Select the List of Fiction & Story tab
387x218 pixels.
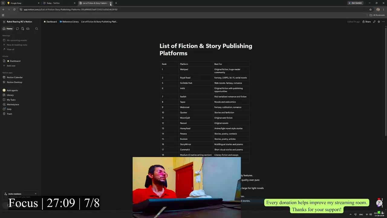(x=95, y=3)
